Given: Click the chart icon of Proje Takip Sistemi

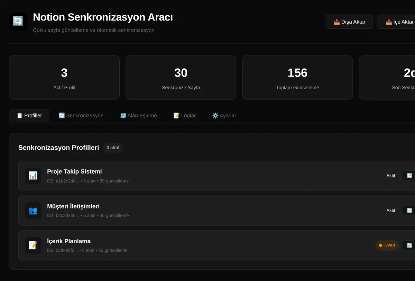Looking at the screenshot, I should point(33,176).
